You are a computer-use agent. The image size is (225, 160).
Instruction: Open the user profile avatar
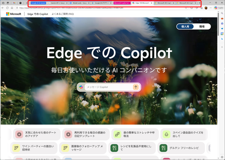(206, 8)
